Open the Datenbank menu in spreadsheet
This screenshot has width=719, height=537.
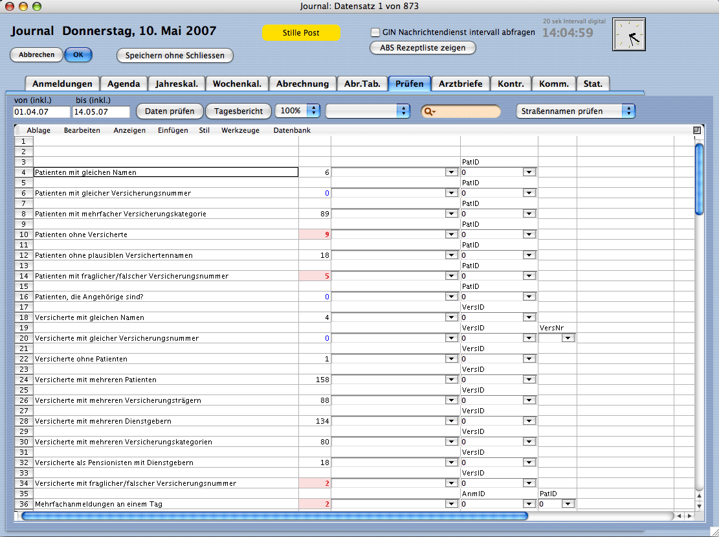(292, 130)
